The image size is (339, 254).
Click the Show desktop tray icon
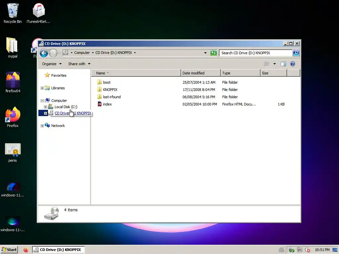(335, 250)
